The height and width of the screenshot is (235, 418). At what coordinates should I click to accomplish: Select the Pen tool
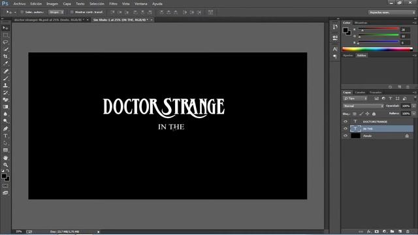pos(5,129)
